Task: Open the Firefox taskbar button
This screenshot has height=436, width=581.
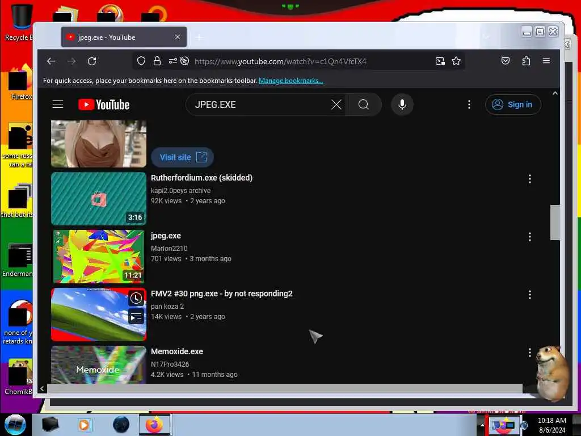Action: tap(154, 425)
